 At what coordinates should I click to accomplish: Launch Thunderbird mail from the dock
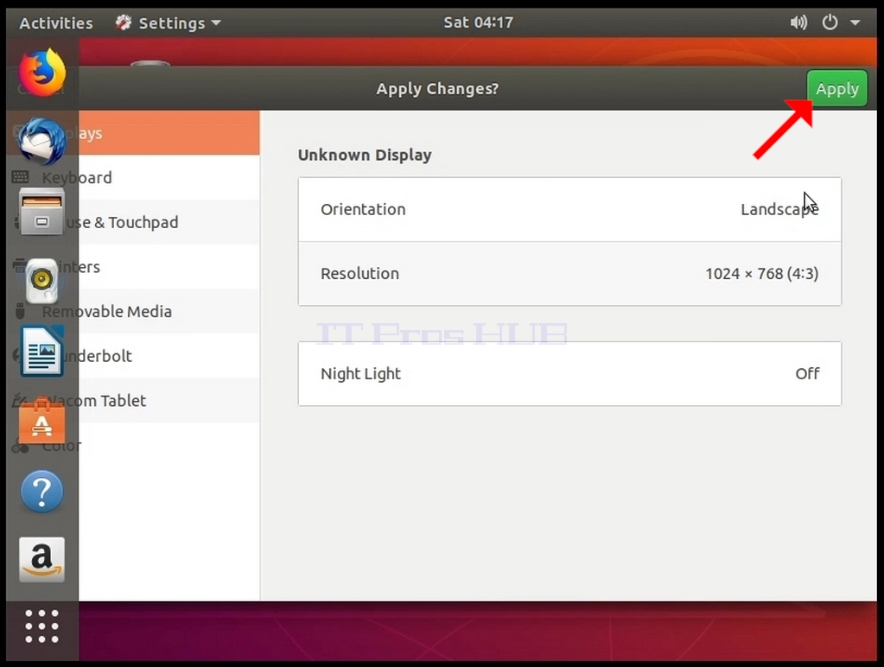41,140
